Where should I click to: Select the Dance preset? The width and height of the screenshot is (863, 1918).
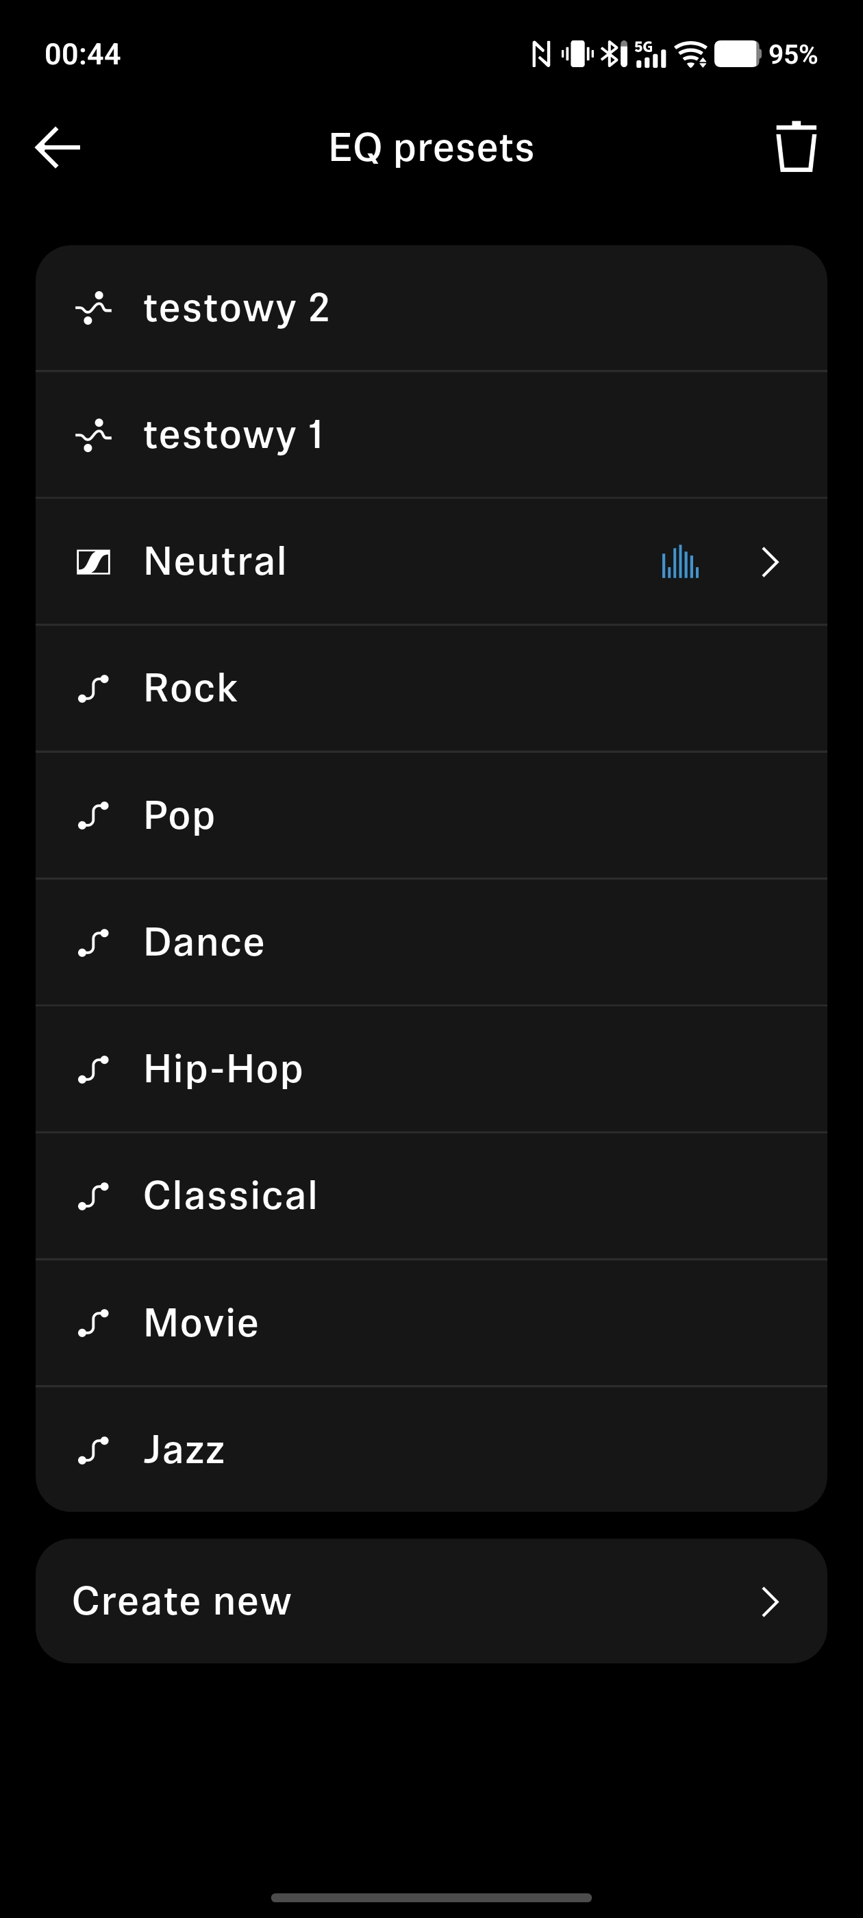point(204,943)
